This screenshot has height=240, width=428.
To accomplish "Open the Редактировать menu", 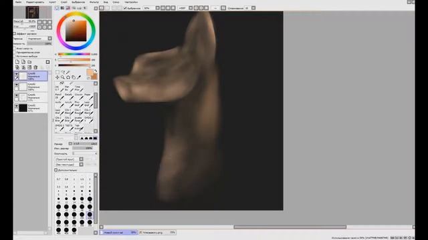I will (35, 2).
